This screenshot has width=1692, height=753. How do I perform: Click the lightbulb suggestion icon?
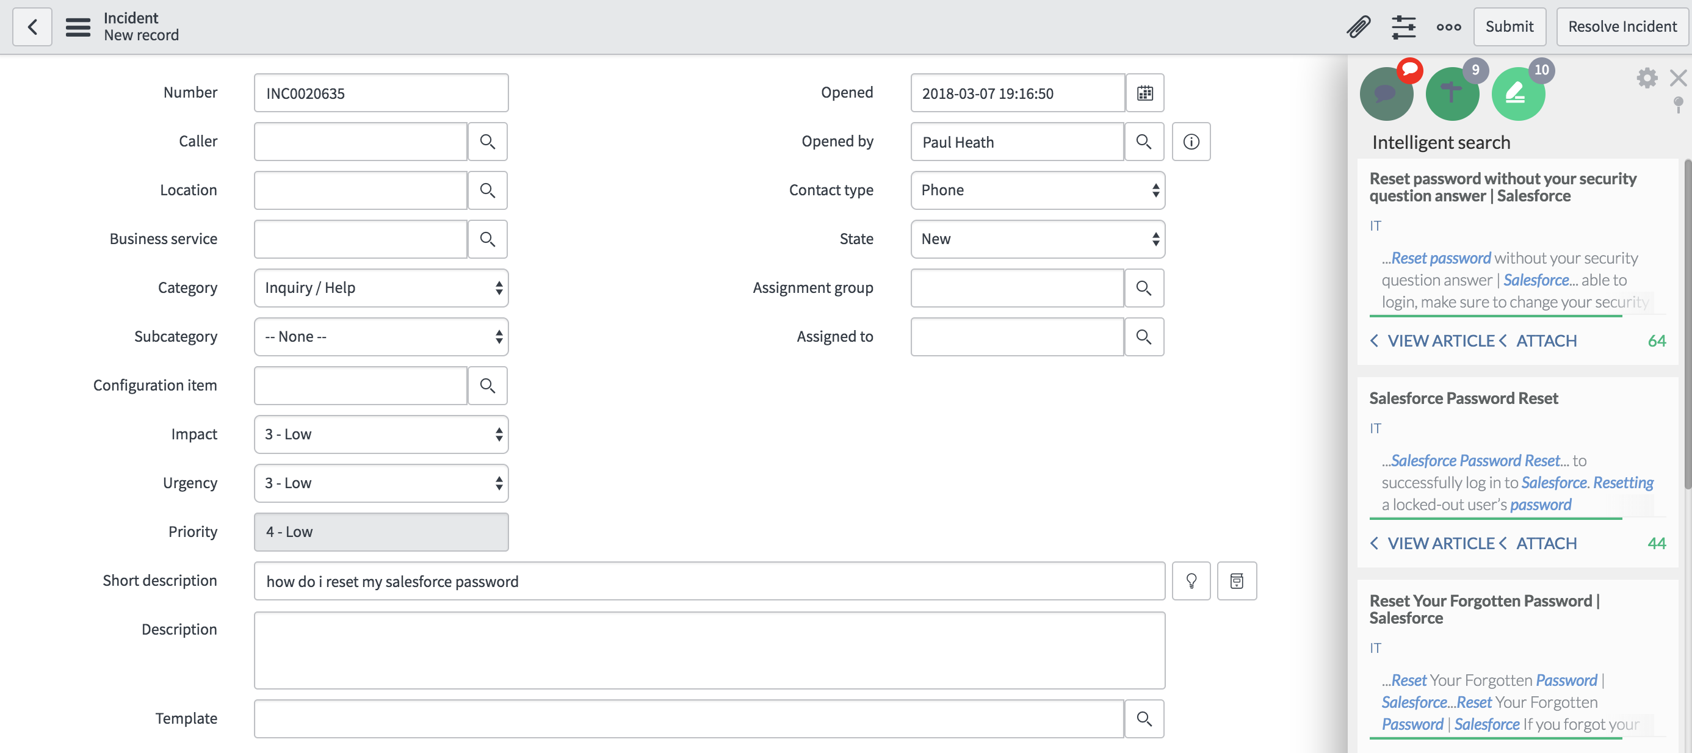[1191, 581]
